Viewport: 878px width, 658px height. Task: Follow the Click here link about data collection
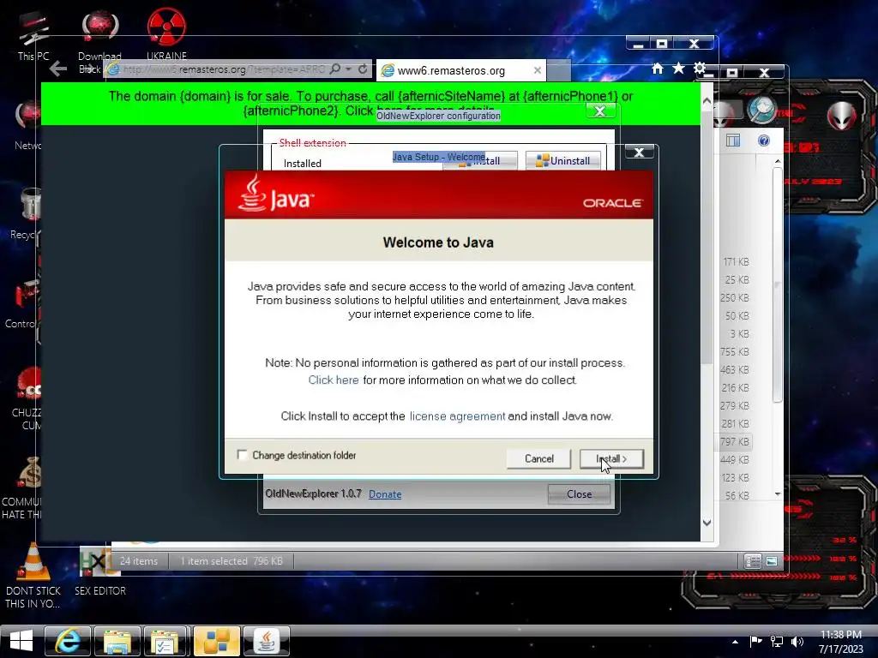(x=334, y=380)
